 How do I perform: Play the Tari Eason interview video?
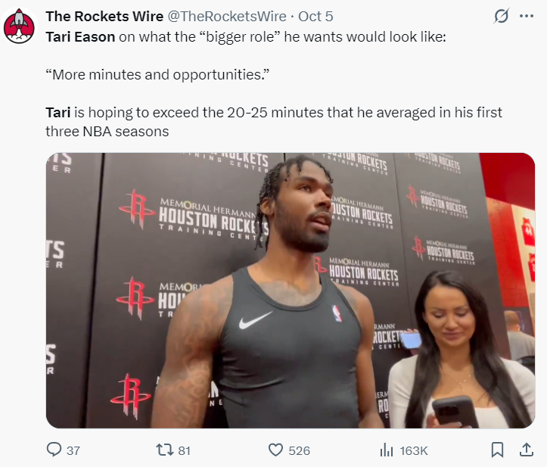pyautogui.click(x=291, y=291)
